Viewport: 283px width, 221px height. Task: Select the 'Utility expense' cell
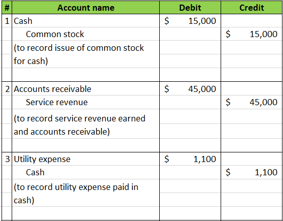tap(86, 159)
